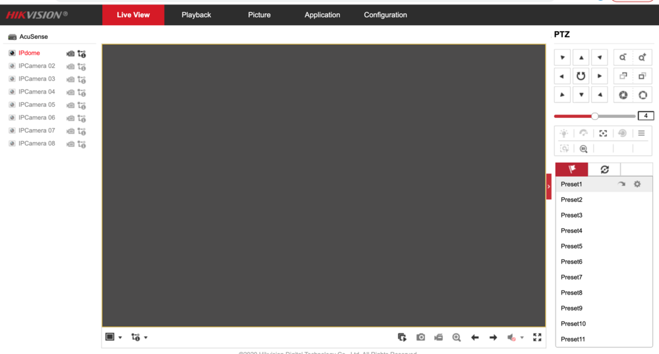This screenshot has height=354, width=659.
Task: Click the PTZ auto-scan rotate button
Action: coord(581,76)
